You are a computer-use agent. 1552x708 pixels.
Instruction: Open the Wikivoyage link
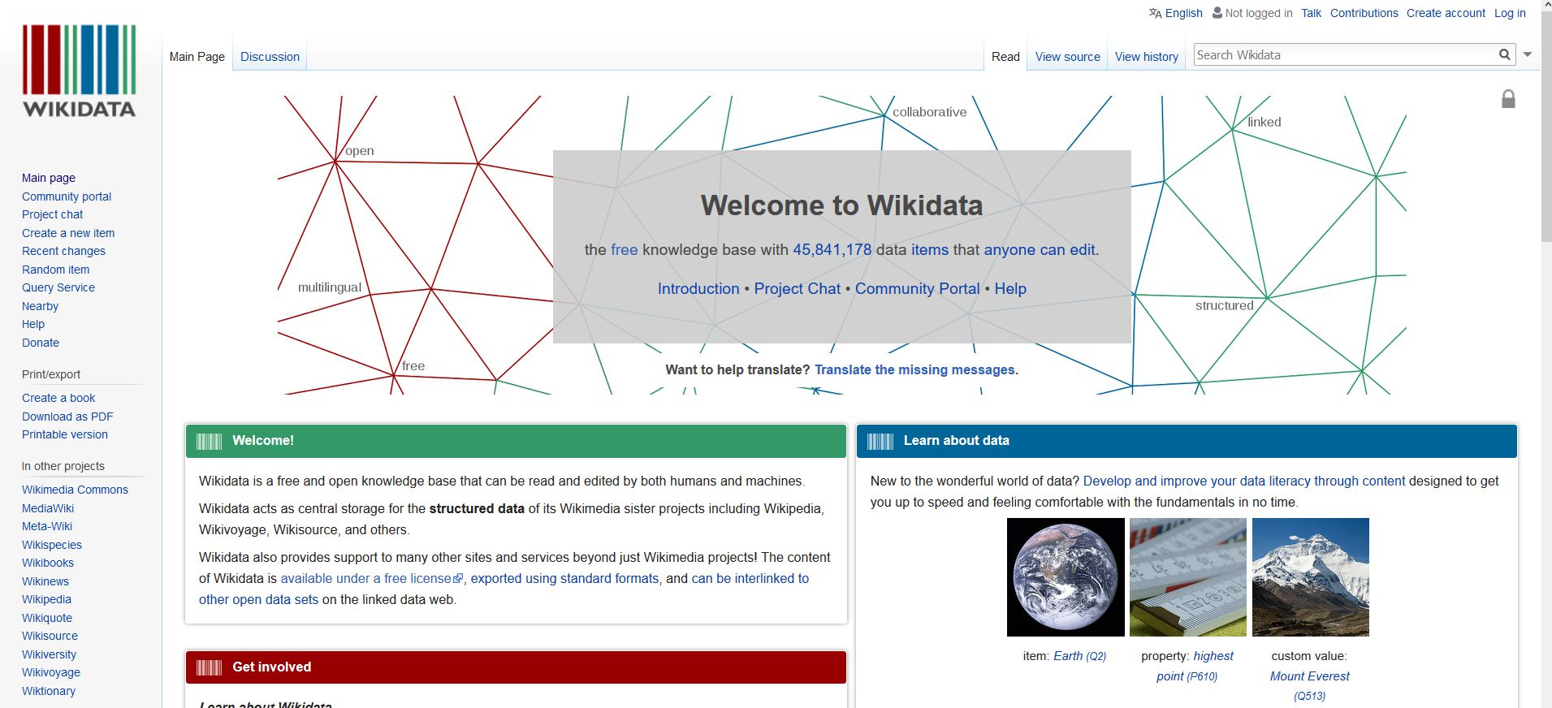[51, 672]
